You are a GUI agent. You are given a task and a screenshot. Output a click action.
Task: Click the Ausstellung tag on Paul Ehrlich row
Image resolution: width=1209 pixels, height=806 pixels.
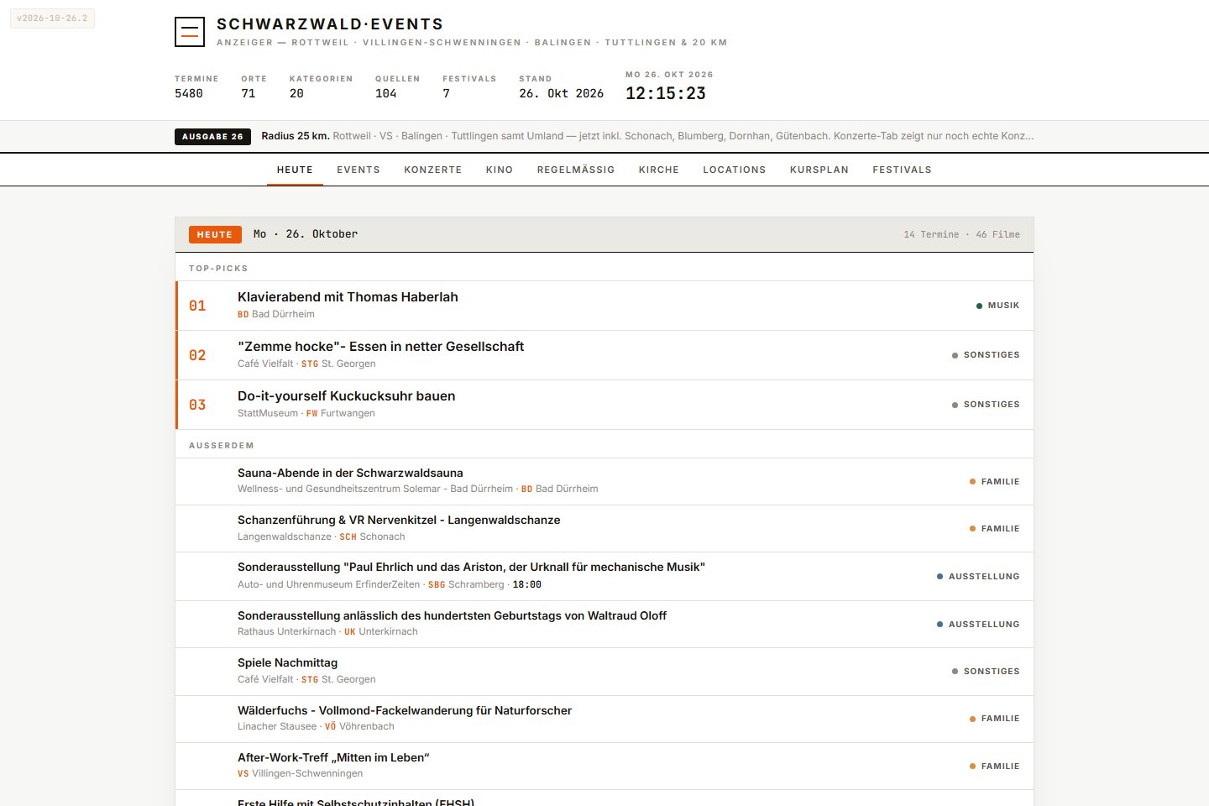(978, 577)
